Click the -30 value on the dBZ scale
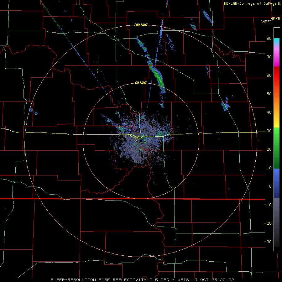 tap(268, 242)
